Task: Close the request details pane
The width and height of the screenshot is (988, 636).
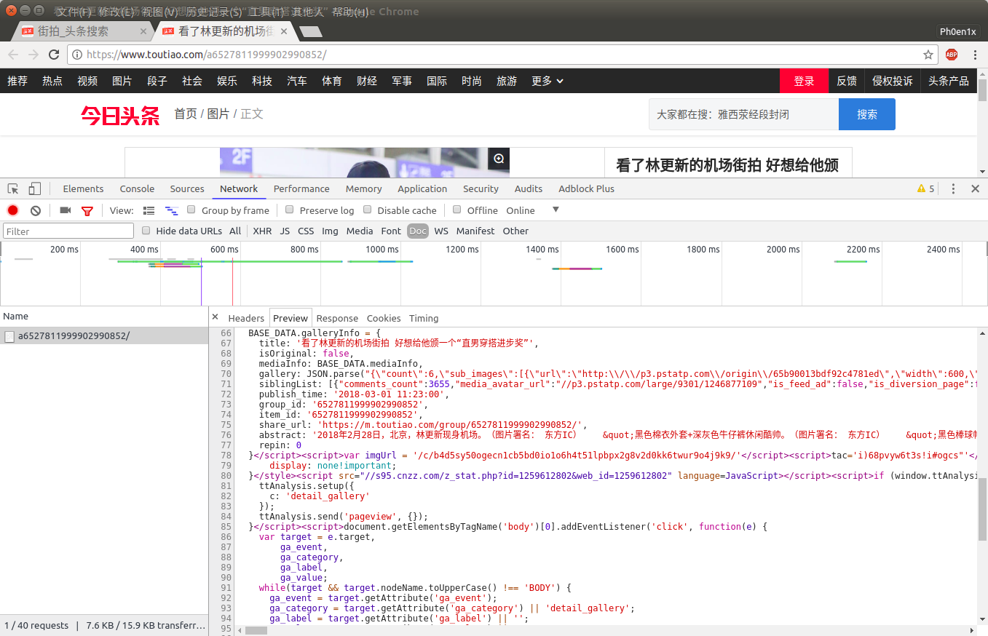Action: (215, 317)
